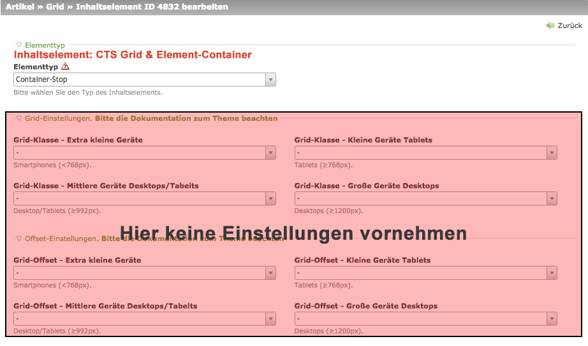The image size is (588, 346).
Task: Click the green Zurück arrow icon
Action: tap(550, 25)
